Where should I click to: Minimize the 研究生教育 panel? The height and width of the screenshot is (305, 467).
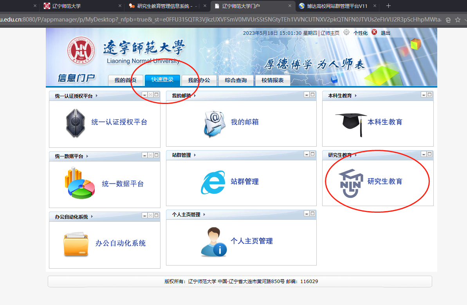pyautogui.click(x=424, y=154)
